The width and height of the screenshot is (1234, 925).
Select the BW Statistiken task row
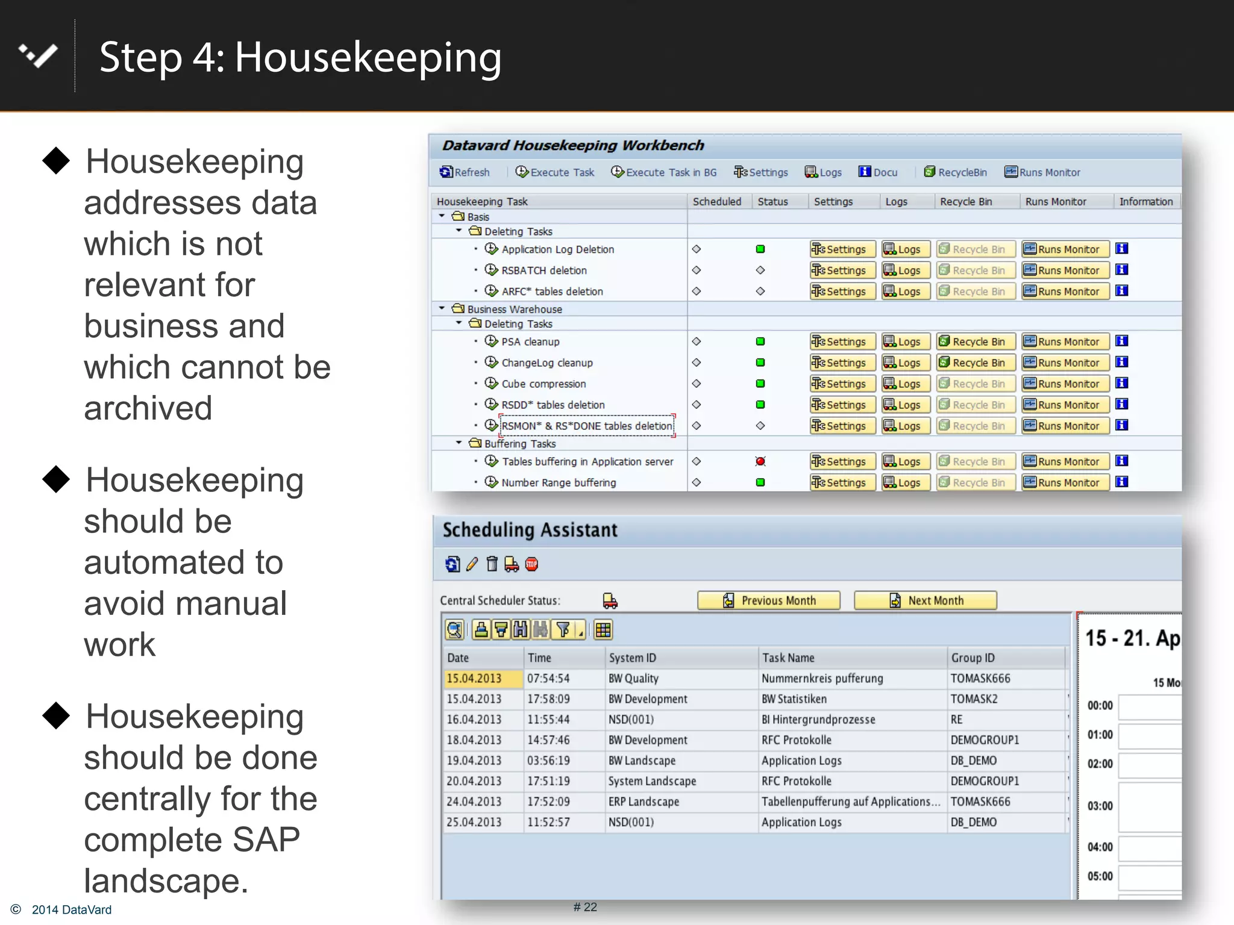click(x=756, y=699)
